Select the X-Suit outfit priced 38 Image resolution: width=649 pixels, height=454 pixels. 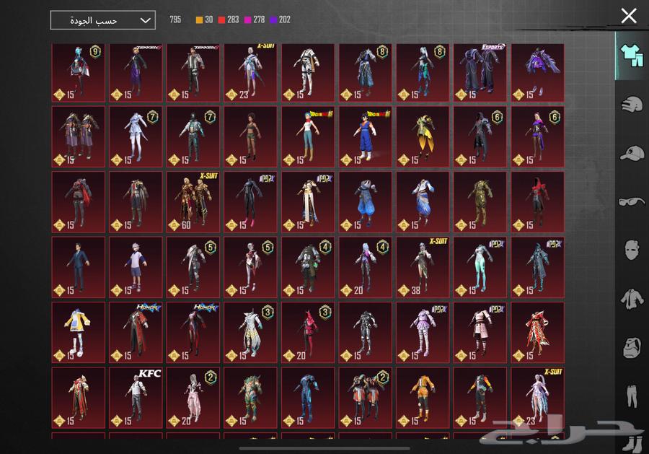[x=423, y=267]
